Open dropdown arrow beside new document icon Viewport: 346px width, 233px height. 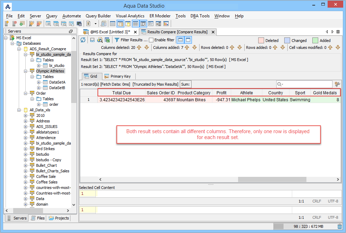[x=95, y=24]
